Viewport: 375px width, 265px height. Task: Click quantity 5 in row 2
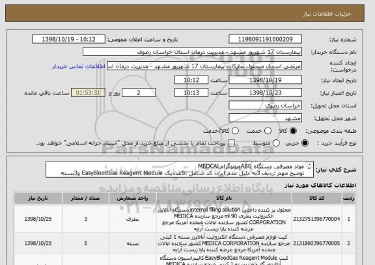[86, 244]
